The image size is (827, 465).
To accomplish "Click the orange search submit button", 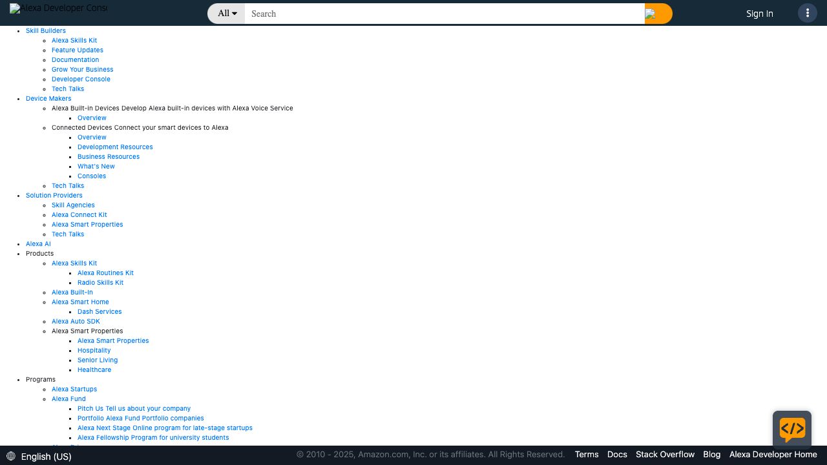I will tap(658, 14).
